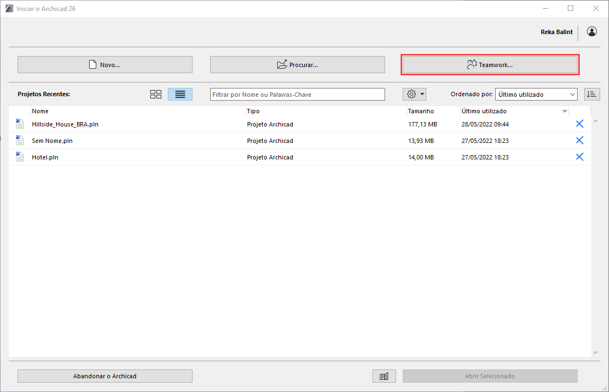Screen dimensions: 609x392
Task: Switch to thumbnail grid view
Action: 156,95
